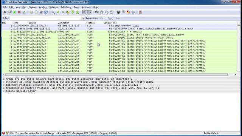Image resolution: width=242 pixels, height=136 pixels.
Task: Open the Edit menu
Action: [11, 7]
